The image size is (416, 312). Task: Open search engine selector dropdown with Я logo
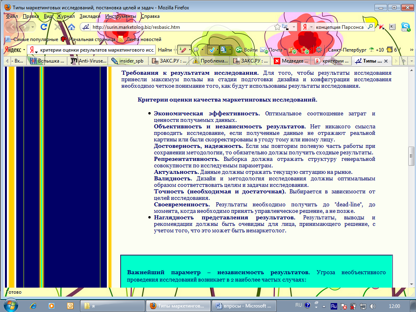pos(308,27)
